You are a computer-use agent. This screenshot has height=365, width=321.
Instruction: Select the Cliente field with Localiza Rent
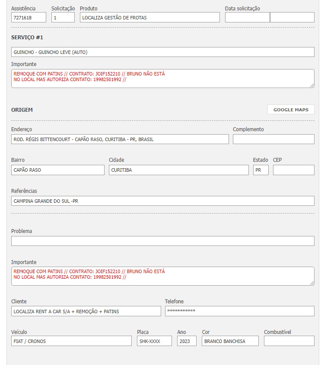pyautogui.click(x=86, y=311)
